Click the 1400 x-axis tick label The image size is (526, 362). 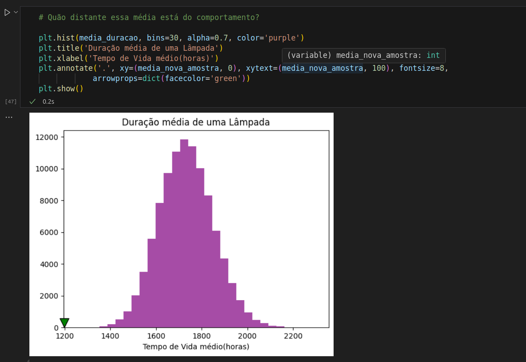pyautogui.click(x=110, y=336)
